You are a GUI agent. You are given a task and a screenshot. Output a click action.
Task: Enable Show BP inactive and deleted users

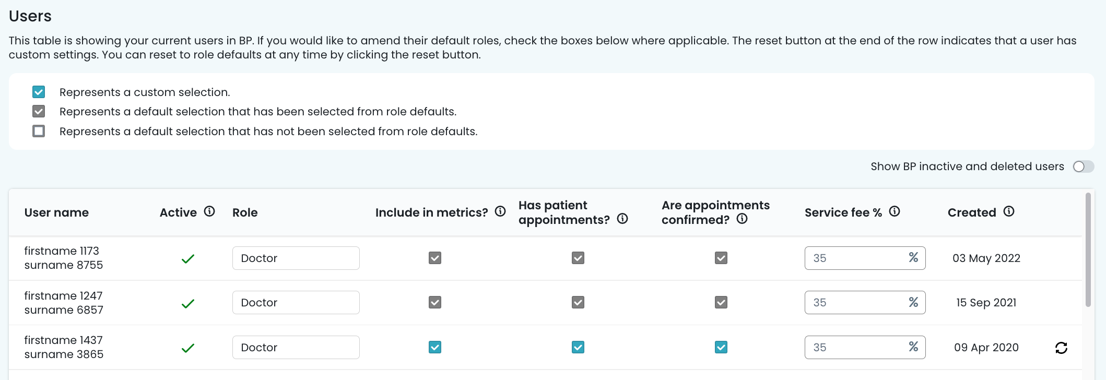[1083, 167]
